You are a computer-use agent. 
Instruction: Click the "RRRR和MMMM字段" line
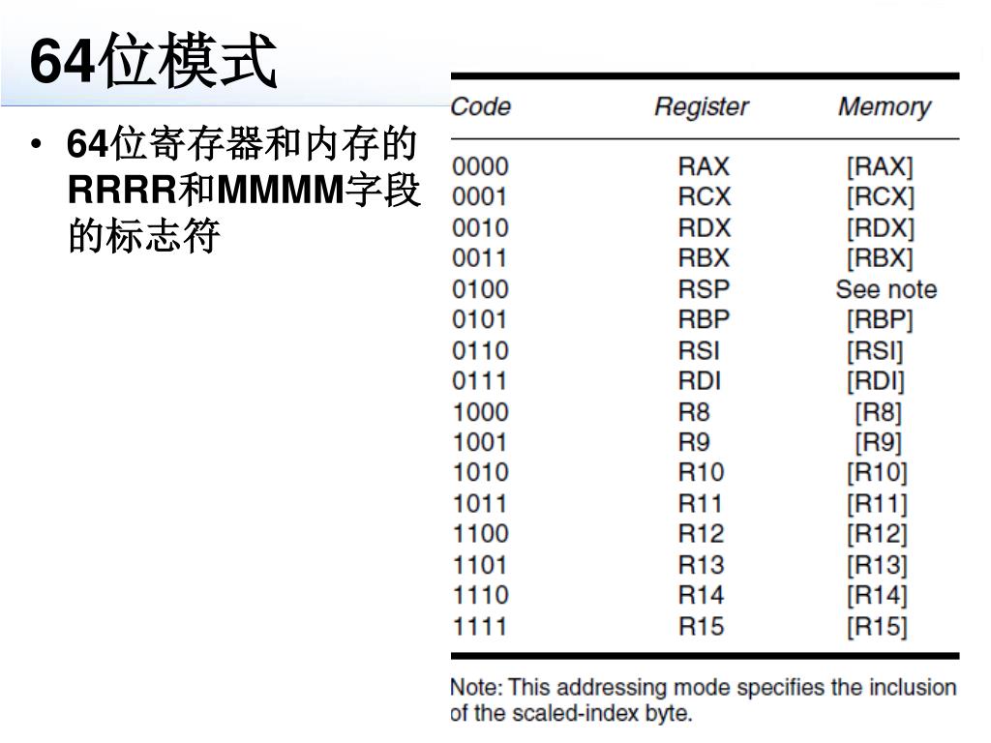tap(244, 189)
